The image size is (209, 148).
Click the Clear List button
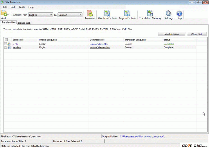coord(197,34)
